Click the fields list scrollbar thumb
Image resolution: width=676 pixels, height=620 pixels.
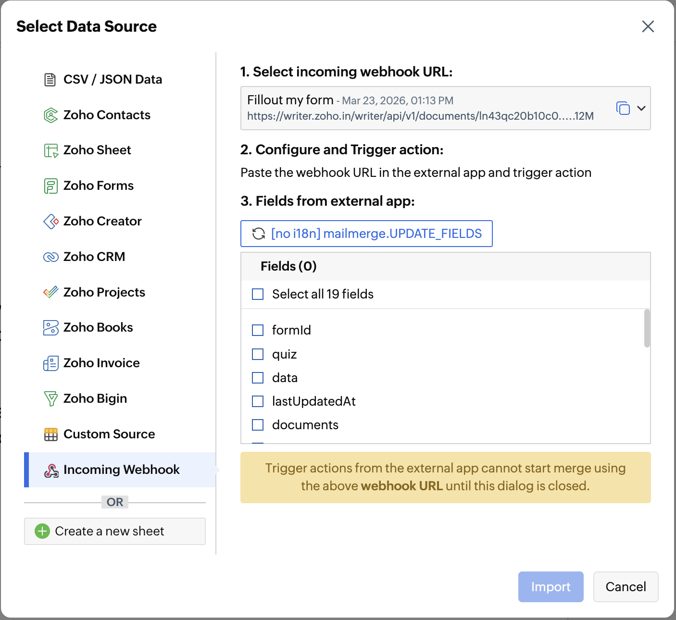(647, 328)
